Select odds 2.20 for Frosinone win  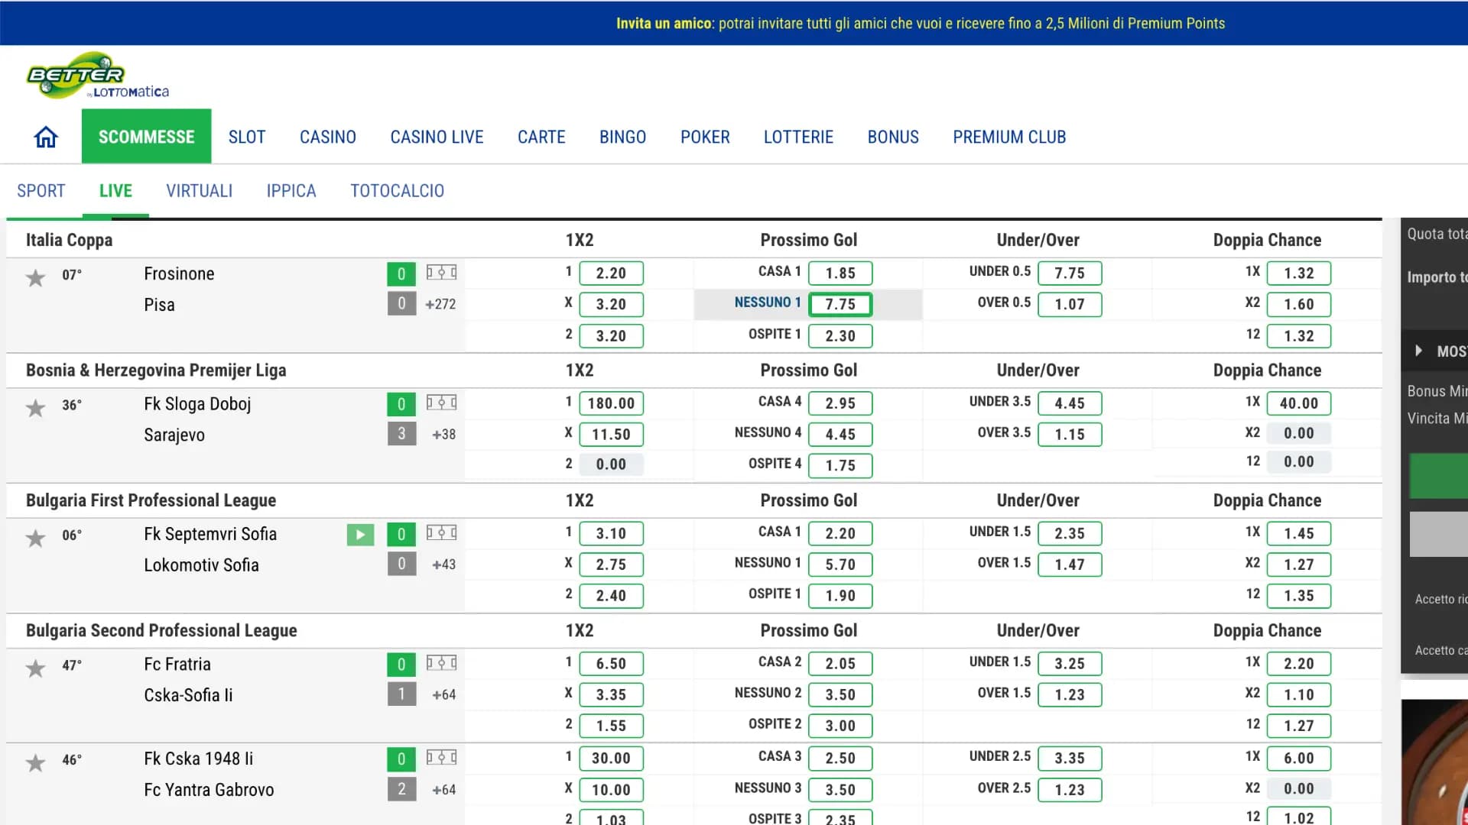(611, 273)
